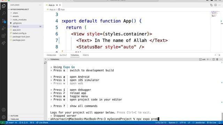Open Run and Debug view
Screen dimensions: 223x125
(4, 28)
